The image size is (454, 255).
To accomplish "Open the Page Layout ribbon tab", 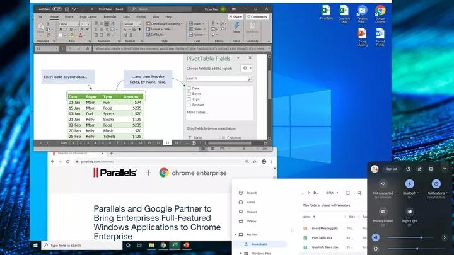I will pyautogui.click(x=88, y=17).
